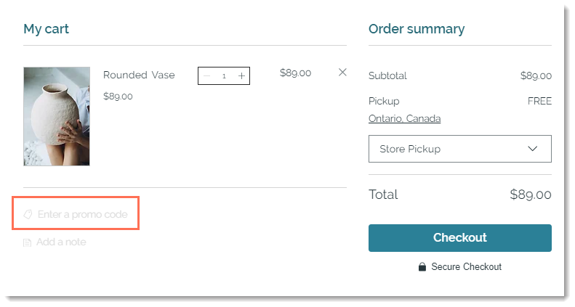Click the note page icon
This screenshot has width=575, height=307.
click(x=27, y=242)
